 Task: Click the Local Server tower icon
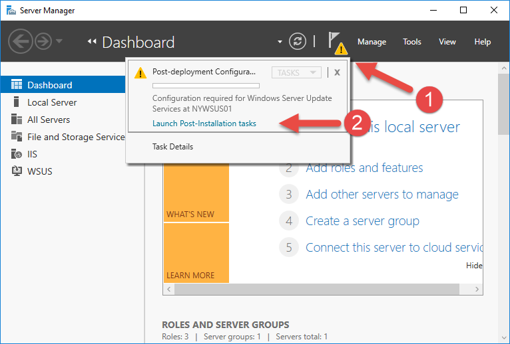(16, 102)
